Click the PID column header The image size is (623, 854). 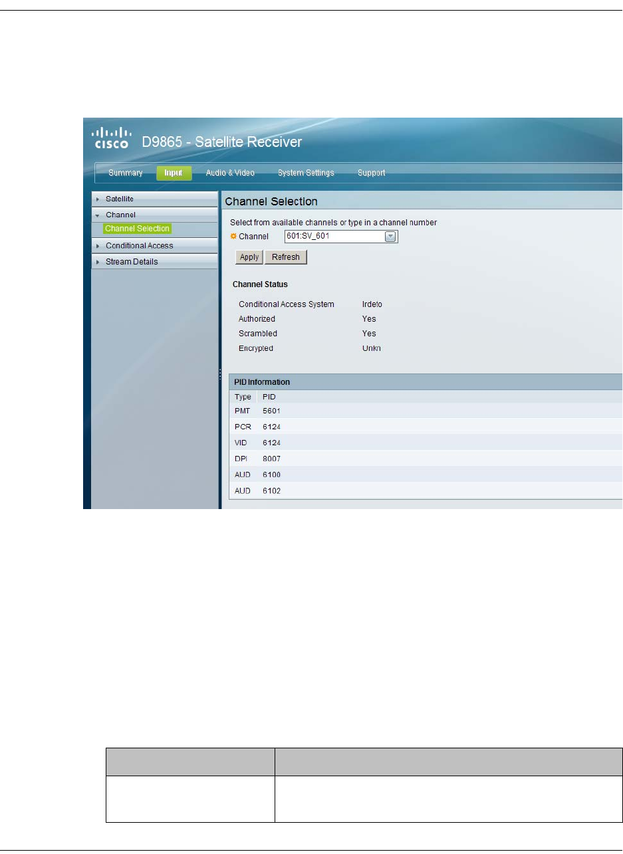point(269,397)
